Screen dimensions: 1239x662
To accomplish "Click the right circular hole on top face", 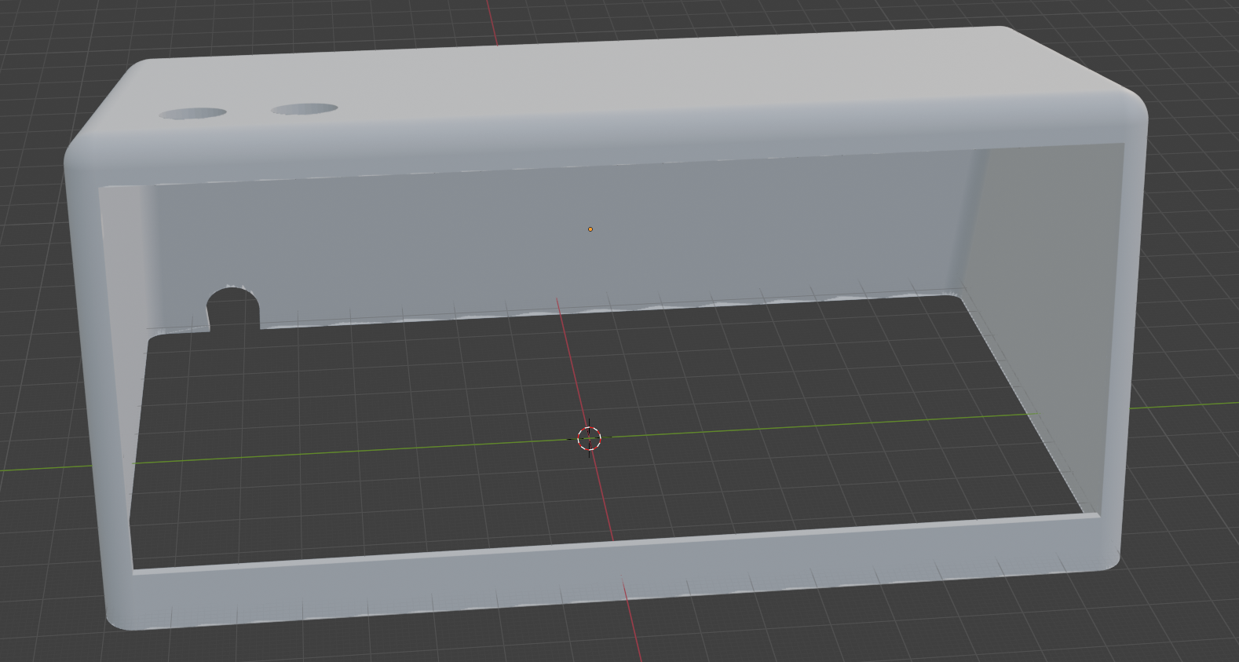I will point(305,109).
